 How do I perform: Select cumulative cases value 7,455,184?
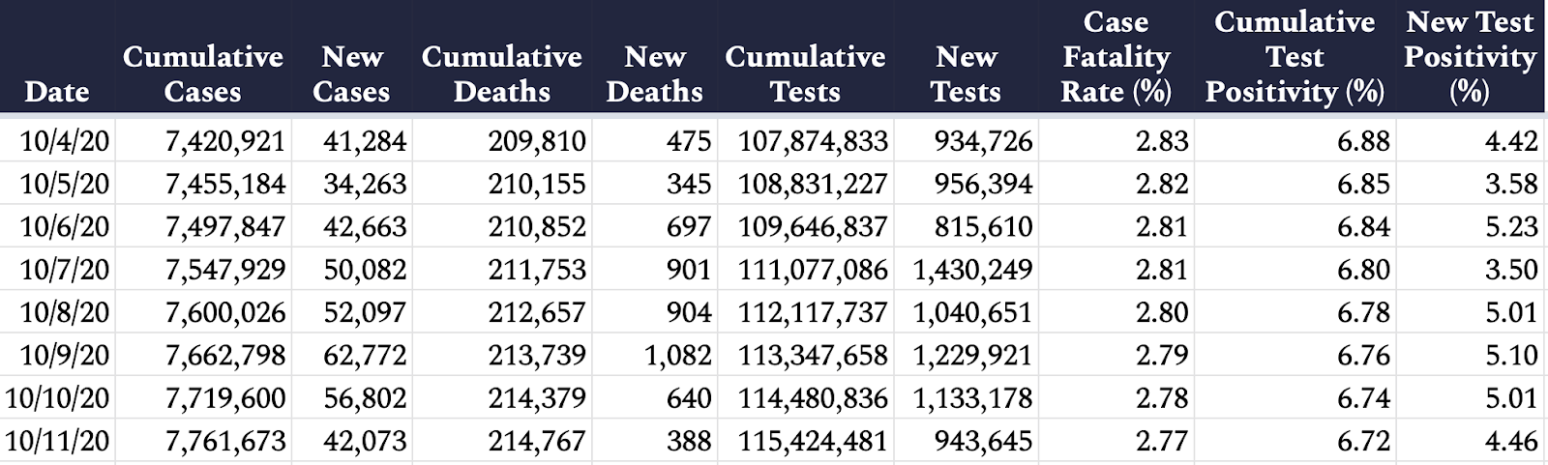point(225,184)
